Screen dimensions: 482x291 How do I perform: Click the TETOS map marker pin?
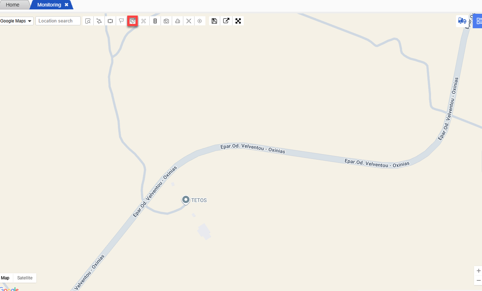pos(186,200)
